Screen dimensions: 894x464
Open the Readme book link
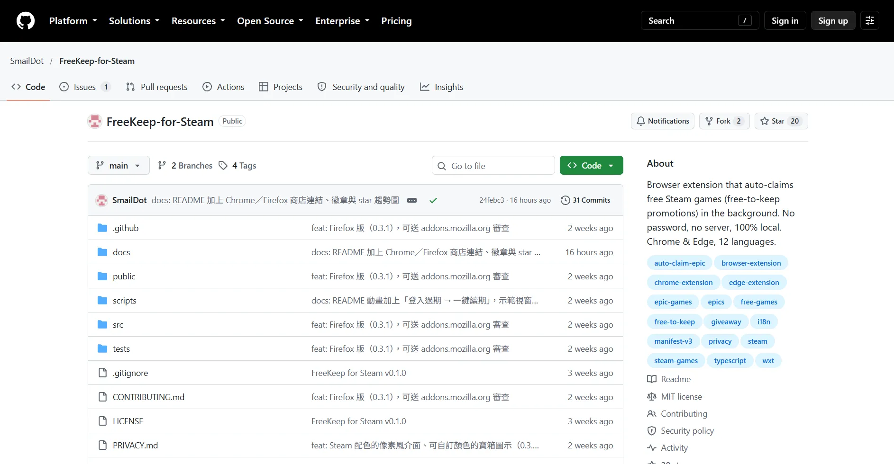click(x=669, y=379)
